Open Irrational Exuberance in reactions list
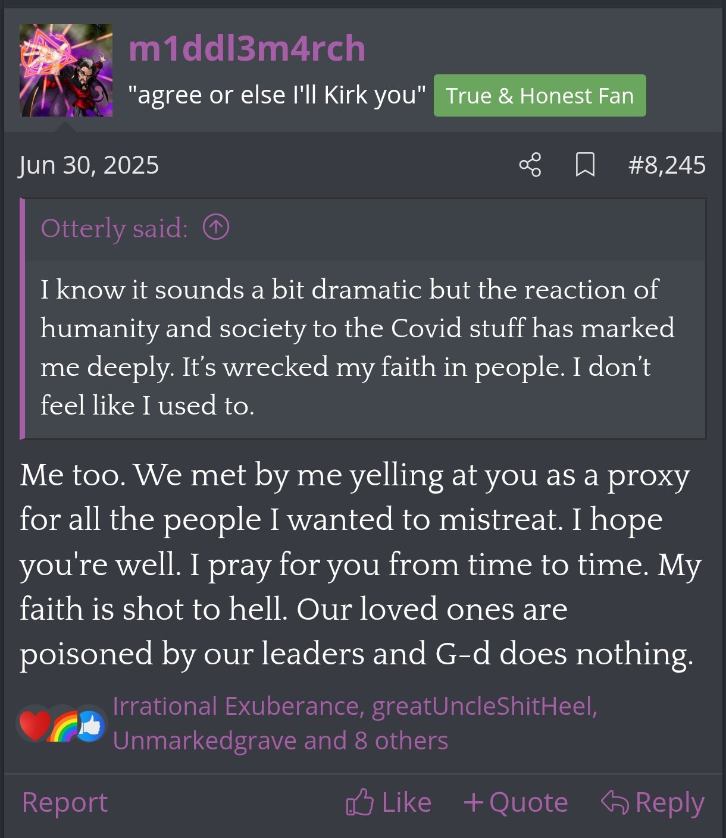This screenshot has height=838, width=726. (236, 707)
